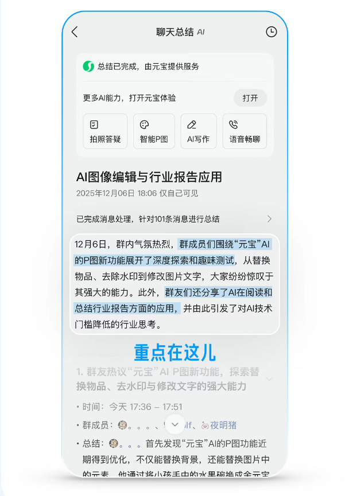
Task: Open the 拍照答疑 feature card
Action: [105, 131]
